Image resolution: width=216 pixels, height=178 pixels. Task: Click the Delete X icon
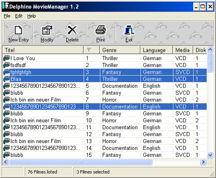(x=72, y=30)
